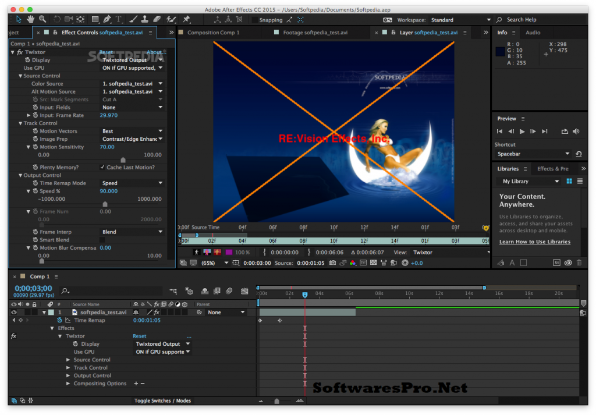Select the Zoom magnifier tool

42,19
